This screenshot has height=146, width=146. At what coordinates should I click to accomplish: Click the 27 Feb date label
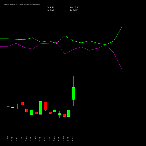pos(68,139)
